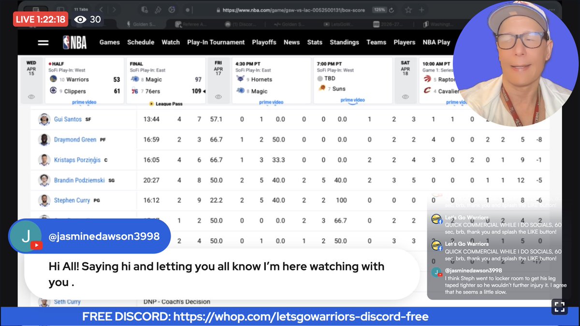Click Draymond Green player headshot

tap(44, 140)
